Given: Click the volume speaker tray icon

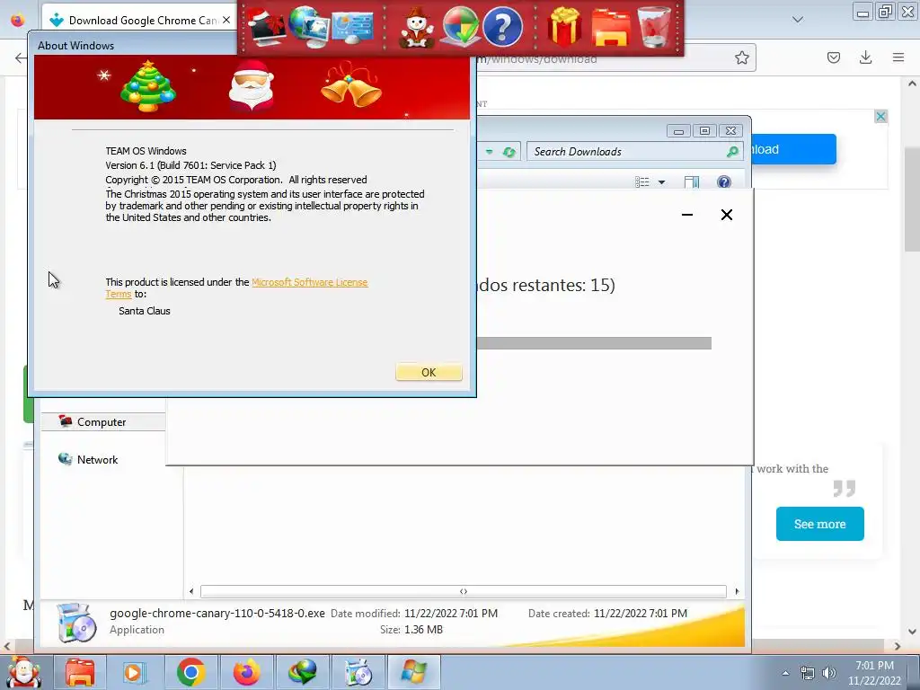Looking at the screenshot, I should coord(829,673).
